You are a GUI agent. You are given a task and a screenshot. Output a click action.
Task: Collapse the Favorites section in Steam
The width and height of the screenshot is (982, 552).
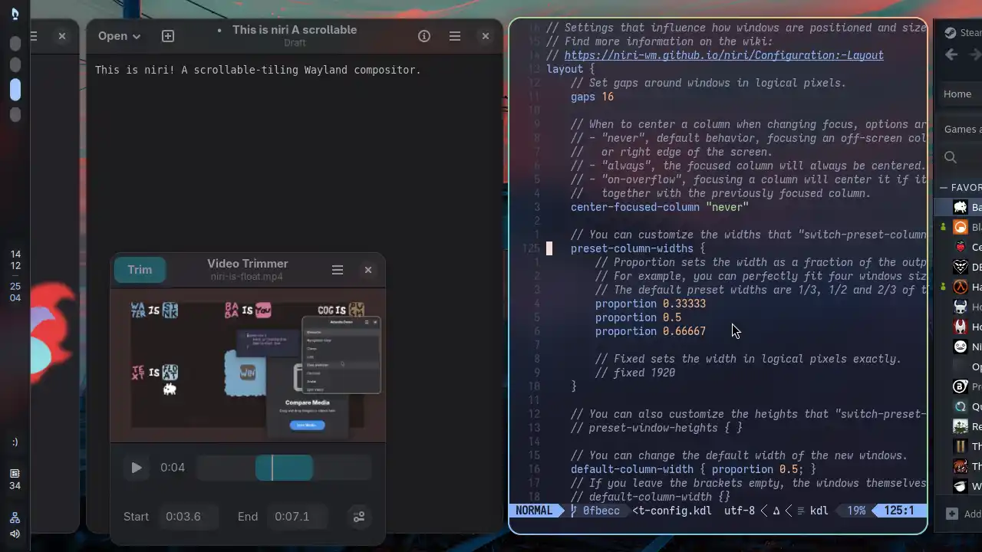[x=944, y=187]
